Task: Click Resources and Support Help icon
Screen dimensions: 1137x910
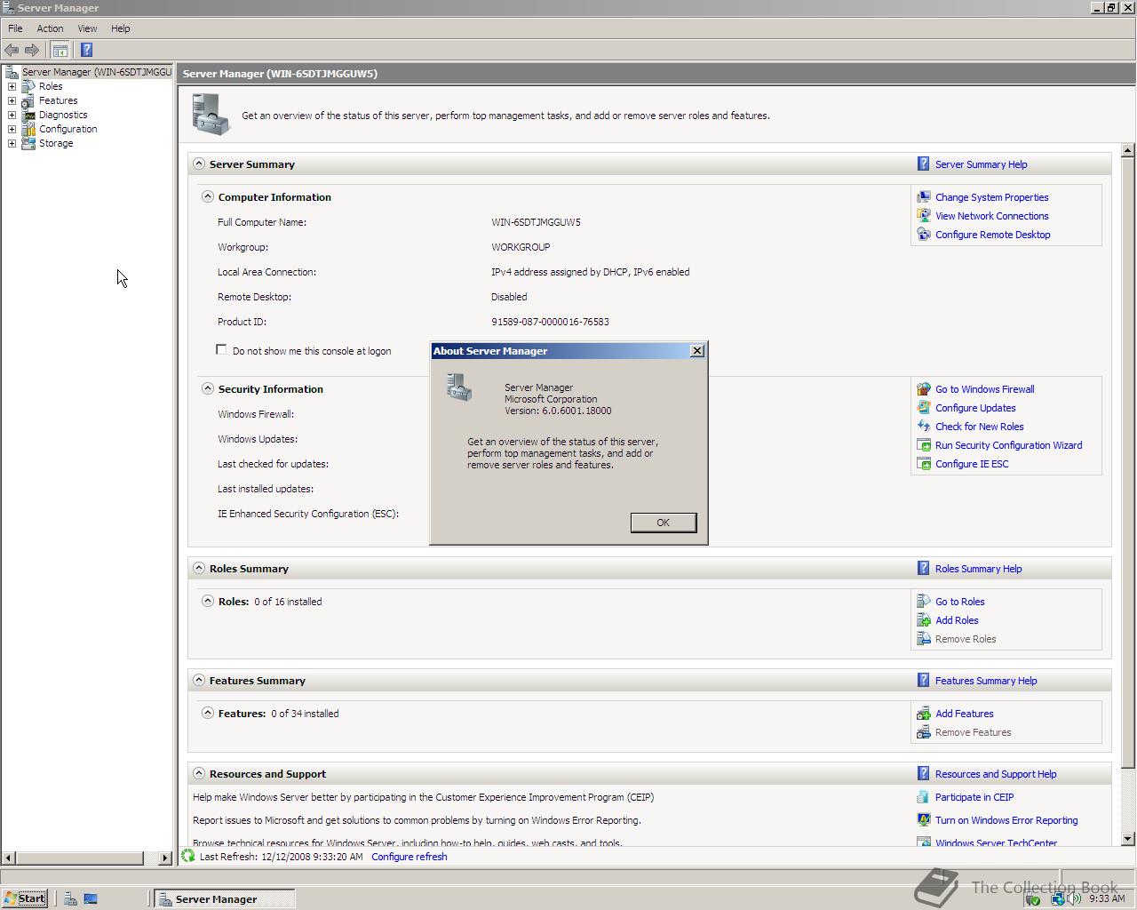Action: pos(924,774)
